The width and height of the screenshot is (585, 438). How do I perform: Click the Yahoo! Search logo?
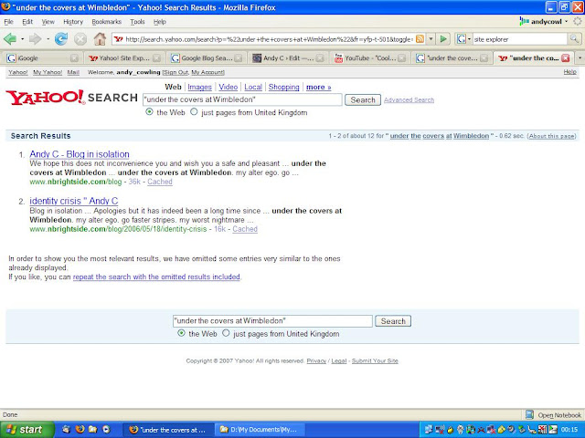[71, 98]
